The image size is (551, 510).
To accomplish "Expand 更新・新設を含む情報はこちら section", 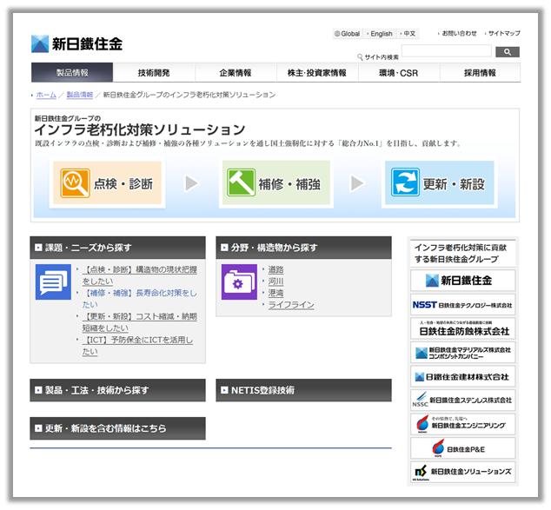I will [117, 428].
